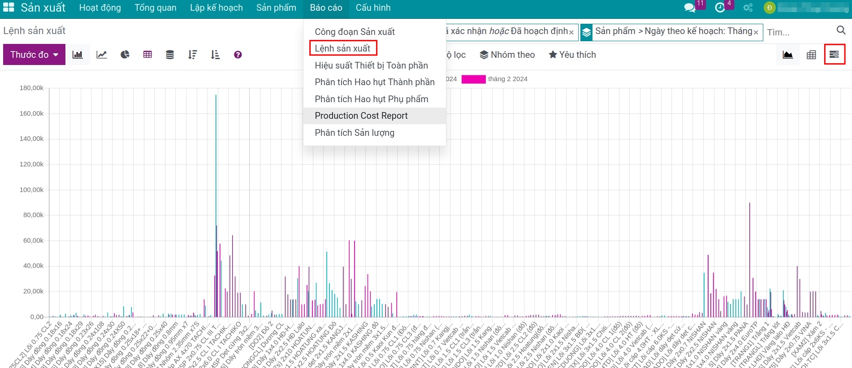The image size is (852, 368).
Task: Open the Yêu thích favorites menu
Action: pos(572,55)
